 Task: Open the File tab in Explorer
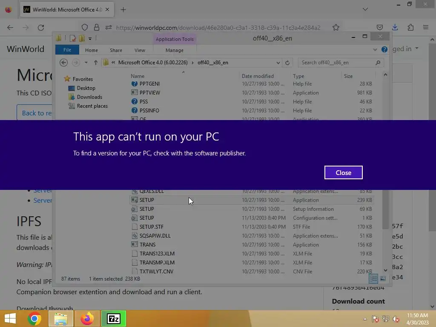point(67,50)
